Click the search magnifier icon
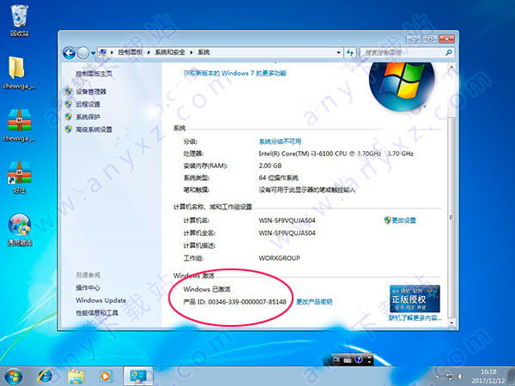The image size is (515, 386). (x=449, y=52)
